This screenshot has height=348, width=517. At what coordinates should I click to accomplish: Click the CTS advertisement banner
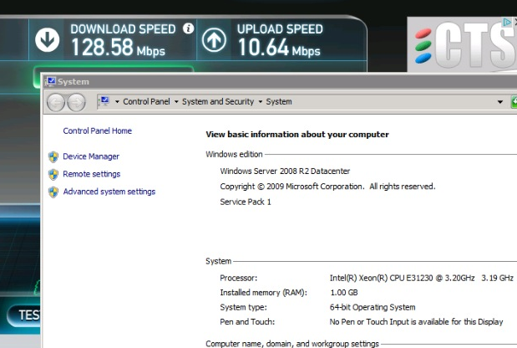coord(464,46)
